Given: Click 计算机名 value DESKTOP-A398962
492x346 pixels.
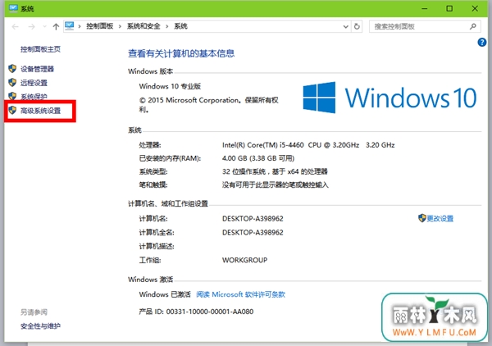Looking at the screenshot, I should tap(253, 219).
